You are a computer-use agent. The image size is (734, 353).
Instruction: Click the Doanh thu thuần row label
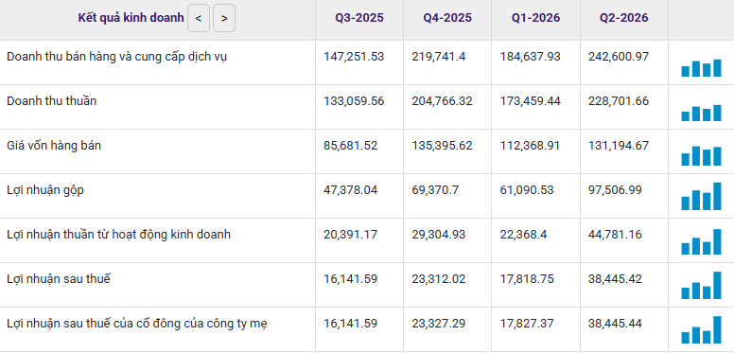tap(51, 100)
